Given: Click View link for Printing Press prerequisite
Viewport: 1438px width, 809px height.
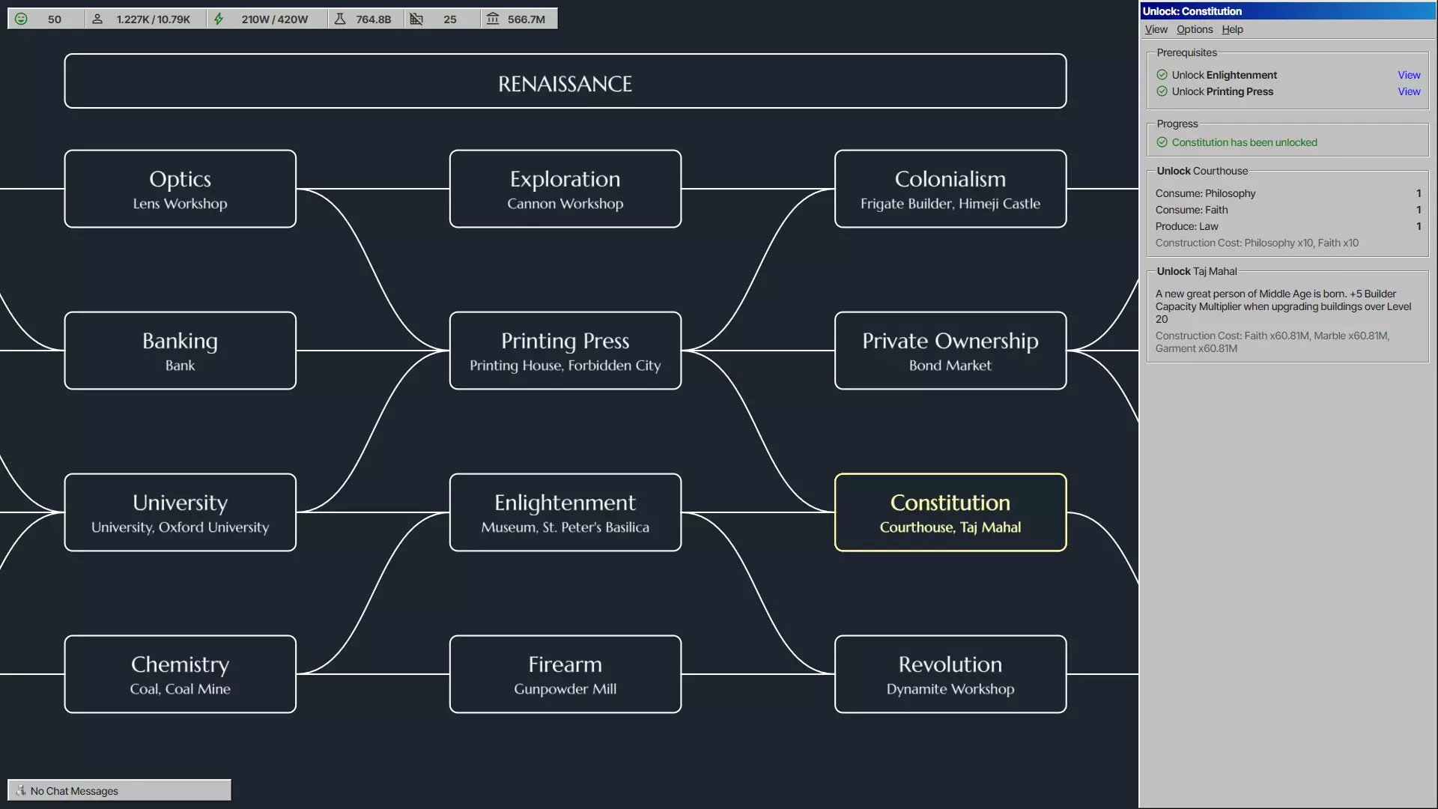Looking at the screenshot, I should pos(1408,91).
